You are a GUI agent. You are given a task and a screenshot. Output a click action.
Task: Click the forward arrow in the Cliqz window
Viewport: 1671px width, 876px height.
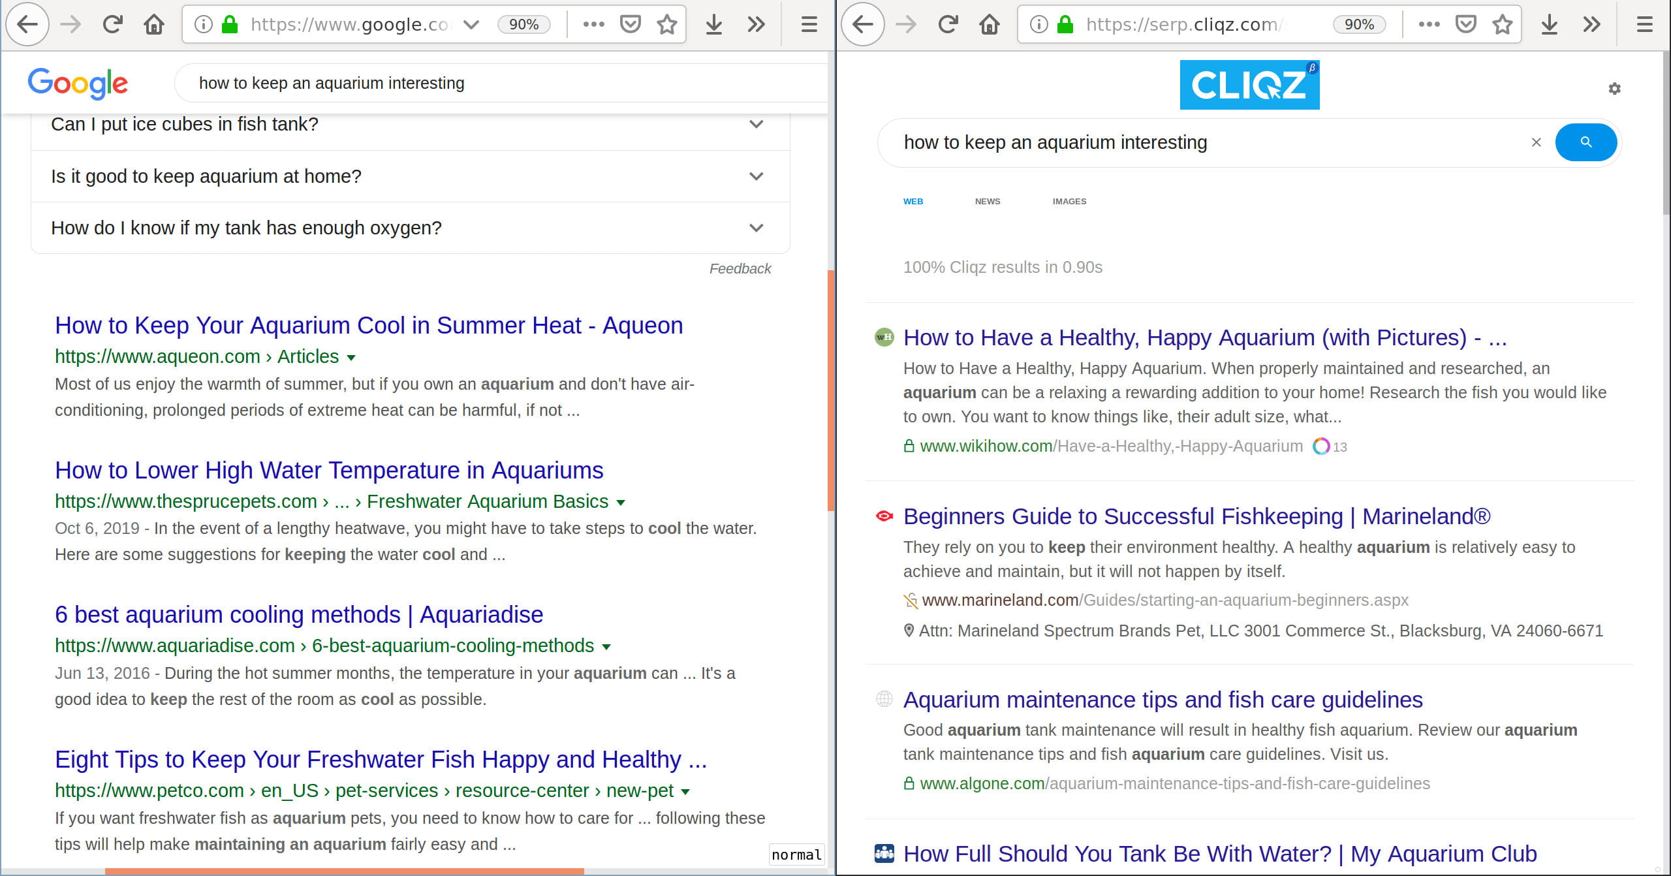point(906,25)
